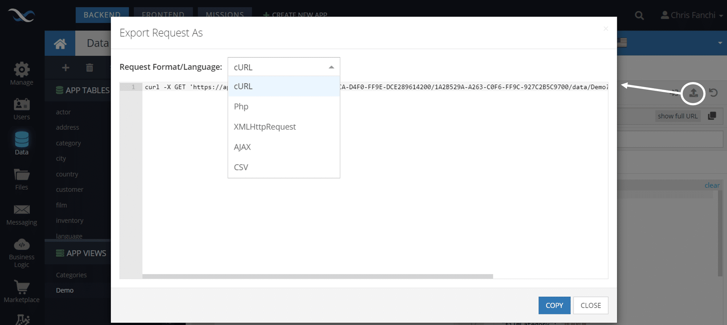Image resolution: width=727 pixels, height=325 pixels.
Task: Click the home icon in the Data header
Action: tap(60, 44)
